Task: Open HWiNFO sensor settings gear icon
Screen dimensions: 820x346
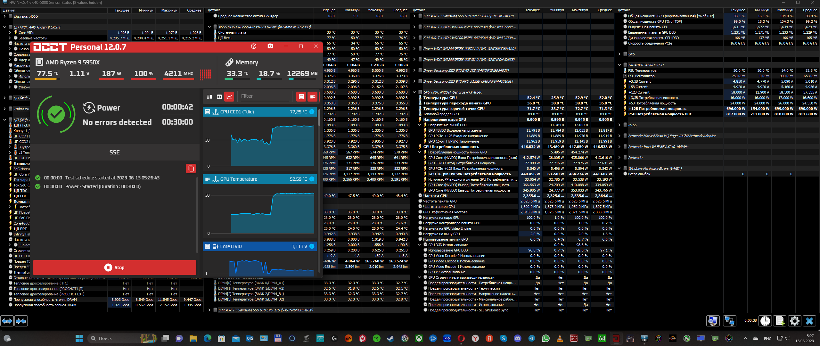Action: tap(795, 321)
